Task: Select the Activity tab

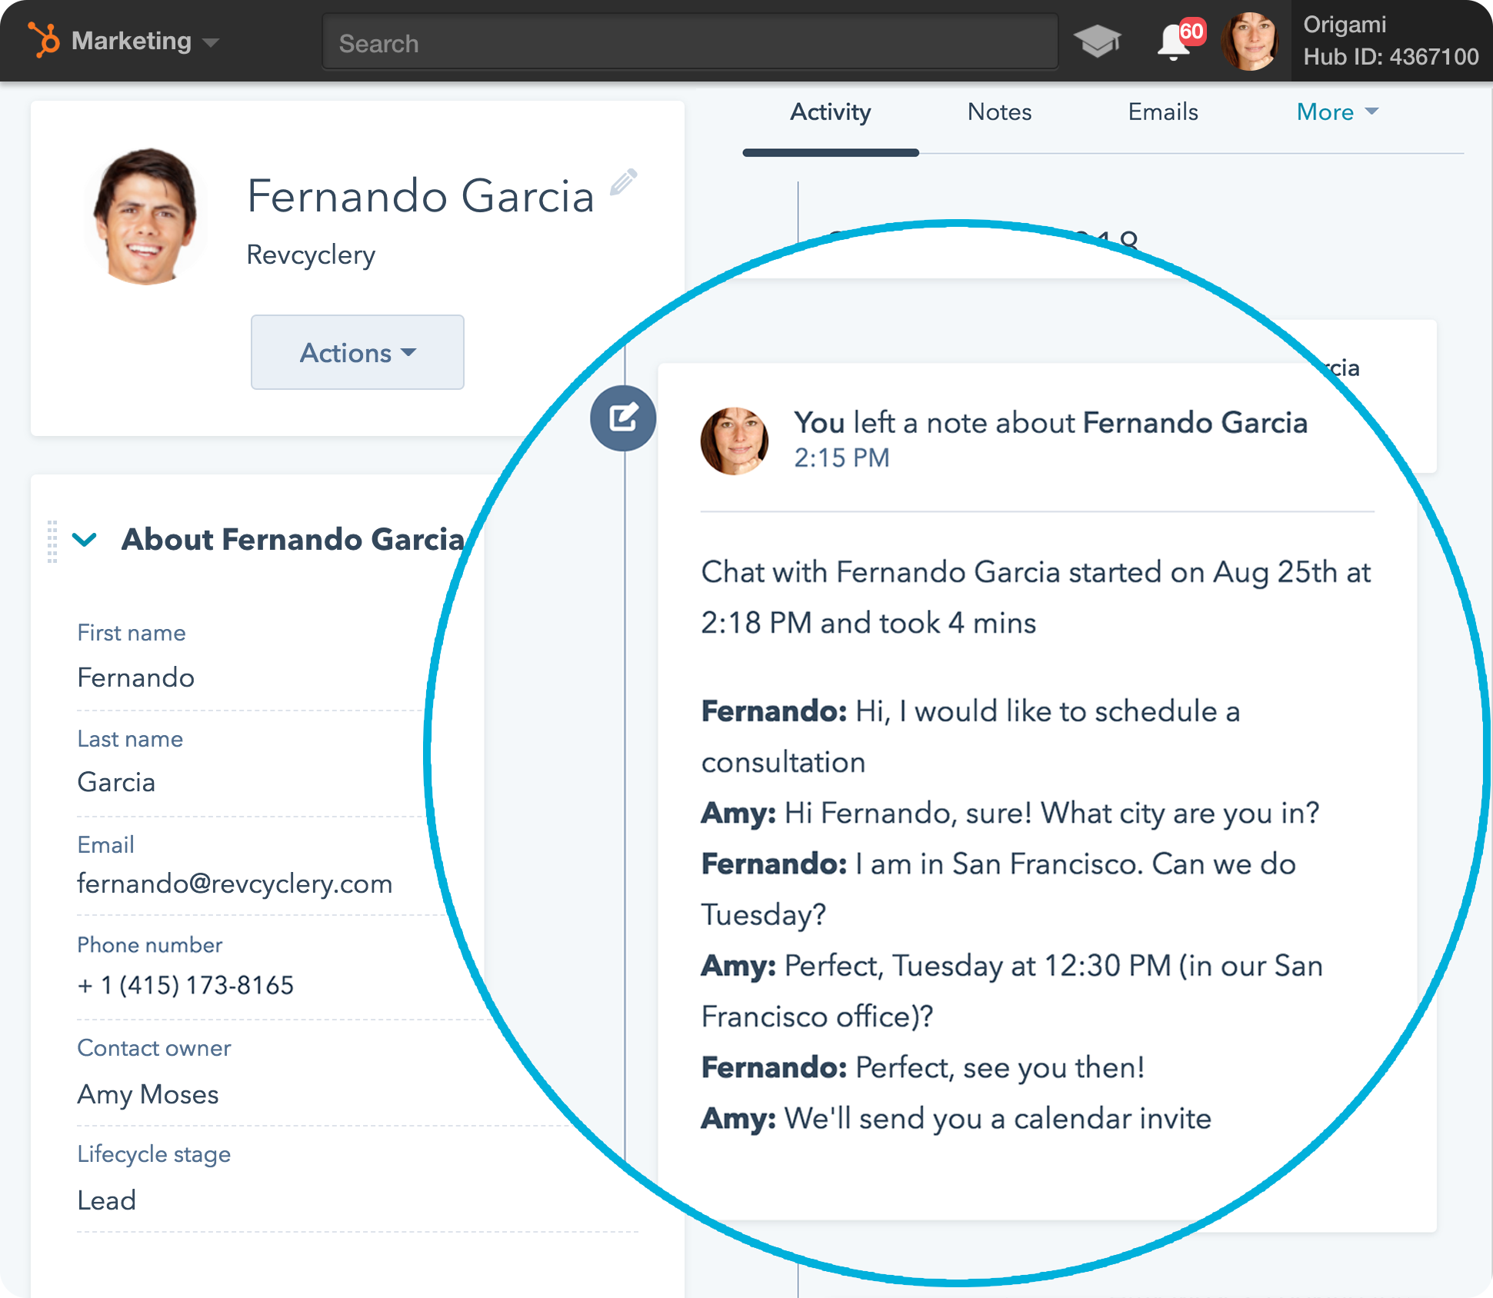Action: click(830, 112)
